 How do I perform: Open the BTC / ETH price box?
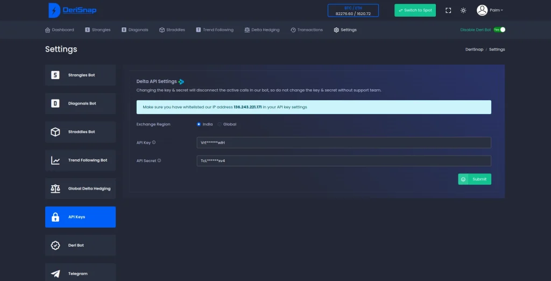(x=353, y=11)
